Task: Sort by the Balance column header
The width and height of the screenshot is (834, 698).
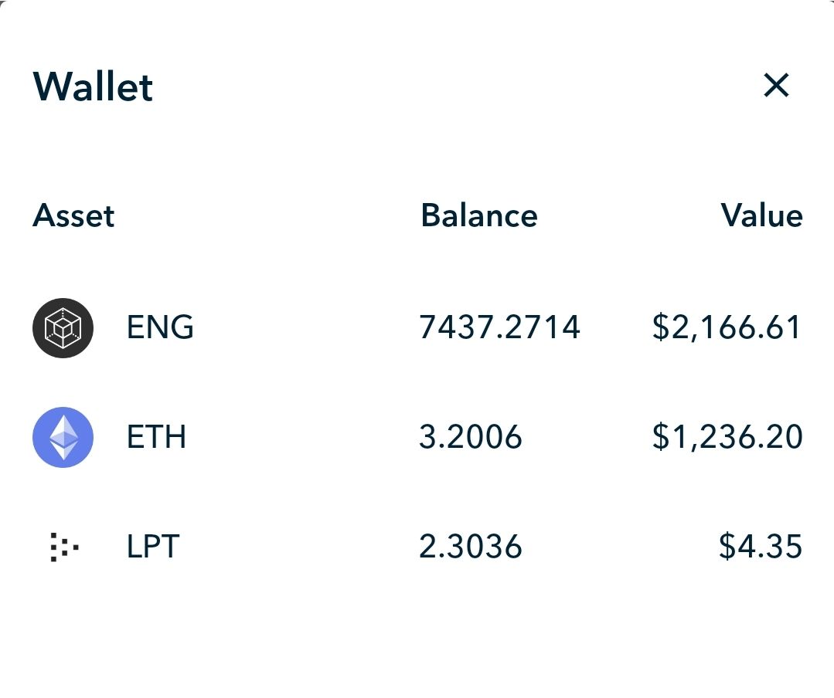Action: pyautogui.click(x=479, y=215)
